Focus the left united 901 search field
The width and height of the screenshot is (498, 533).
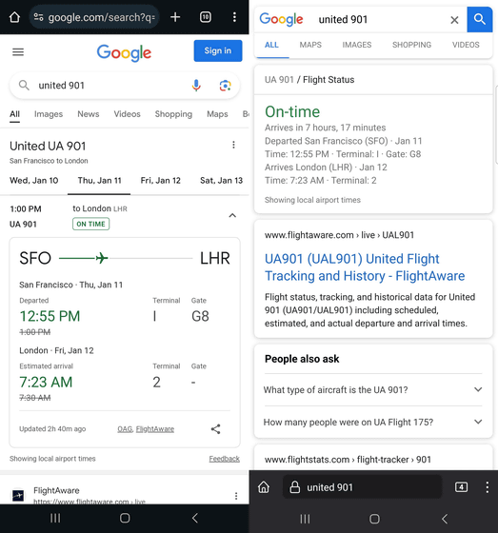tap(109, 86)
